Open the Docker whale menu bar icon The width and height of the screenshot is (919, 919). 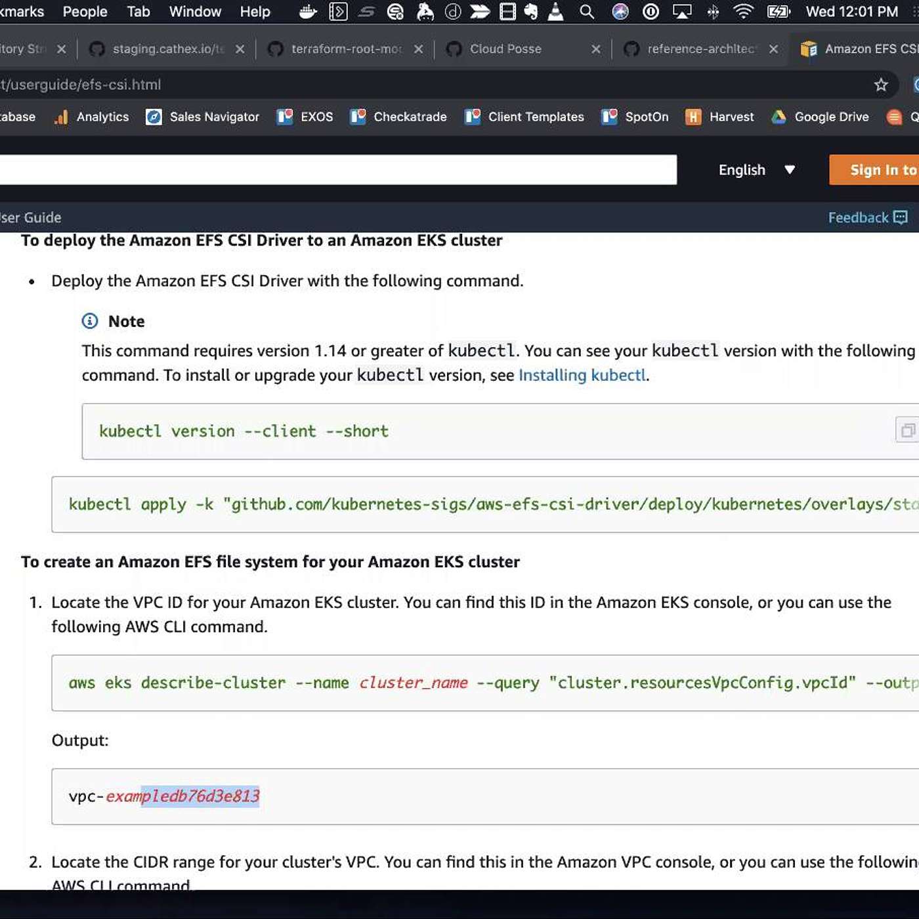[308, 12]
